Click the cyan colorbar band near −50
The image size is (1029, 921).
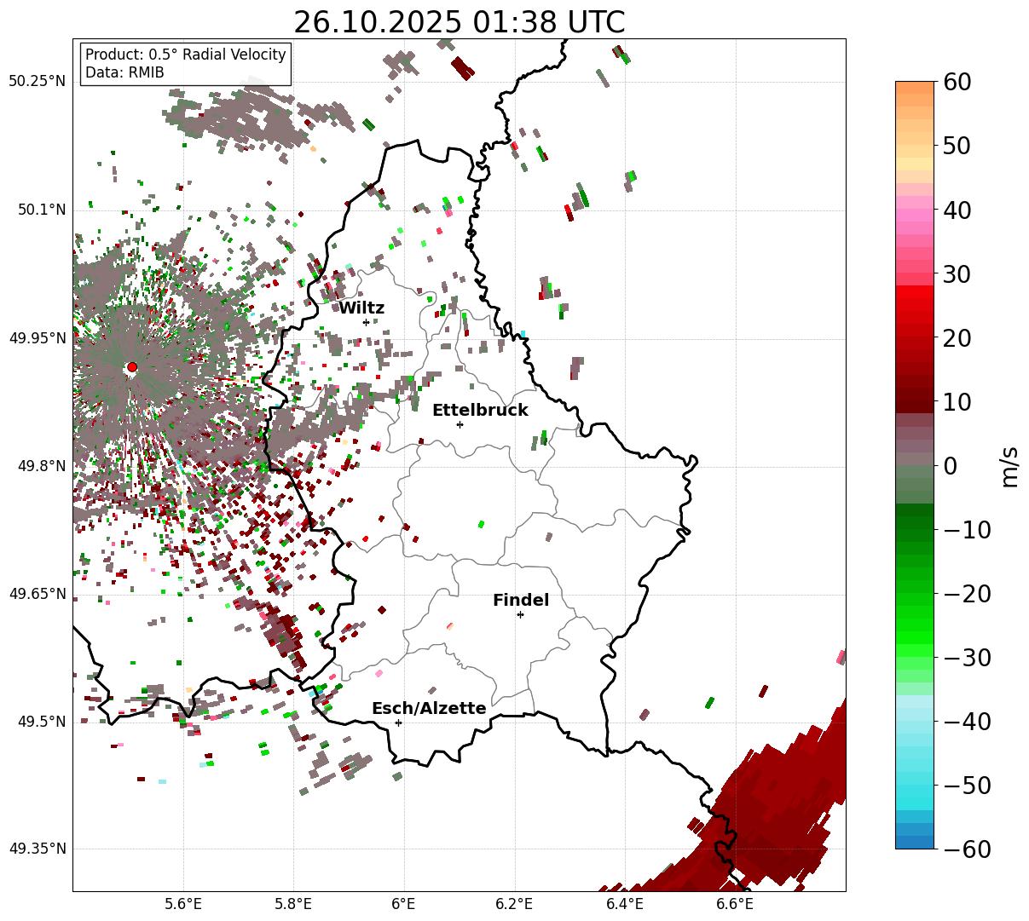pos(915,792)
